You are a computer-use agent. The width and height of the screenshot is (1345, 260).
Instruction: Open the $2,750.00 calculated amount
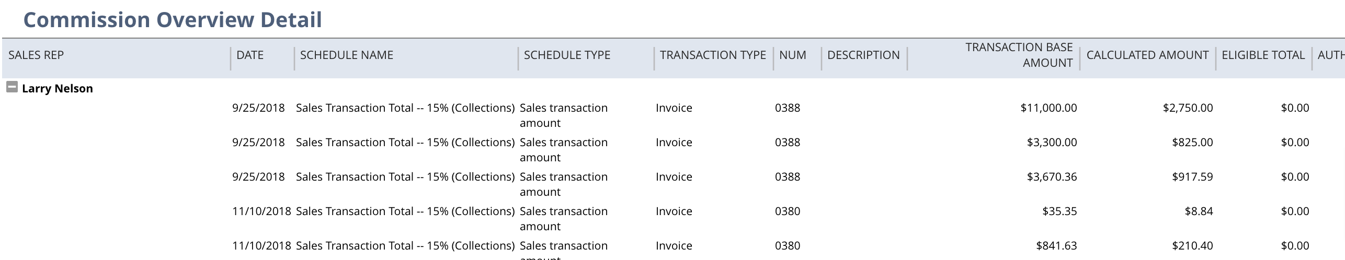(x=1188, y=108)
